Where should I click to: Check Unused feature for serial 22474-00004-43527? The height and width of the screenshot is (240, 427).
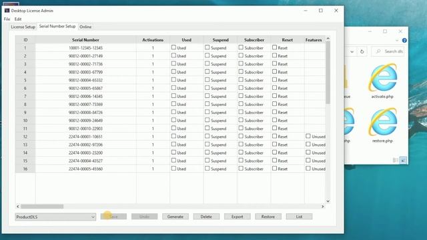[308, 160]
